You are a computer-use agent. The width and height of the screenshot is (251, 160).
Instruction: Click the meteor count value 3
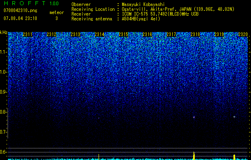(57, 18)
